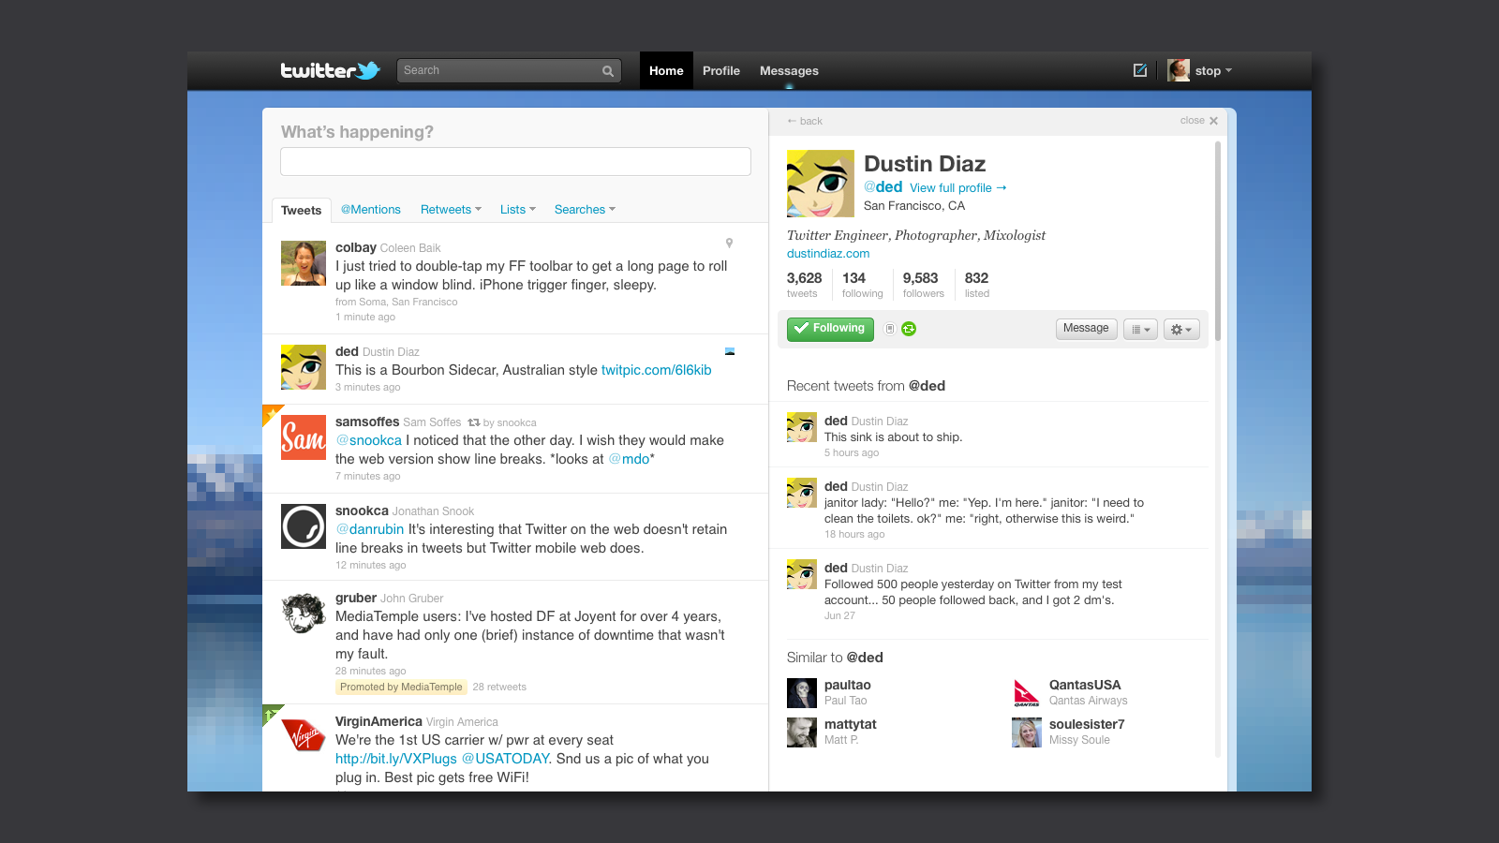Click the profile panel scrollbar
Image resolution: width=1499 pixels, height=843 pixels.
pos(1218,241)
